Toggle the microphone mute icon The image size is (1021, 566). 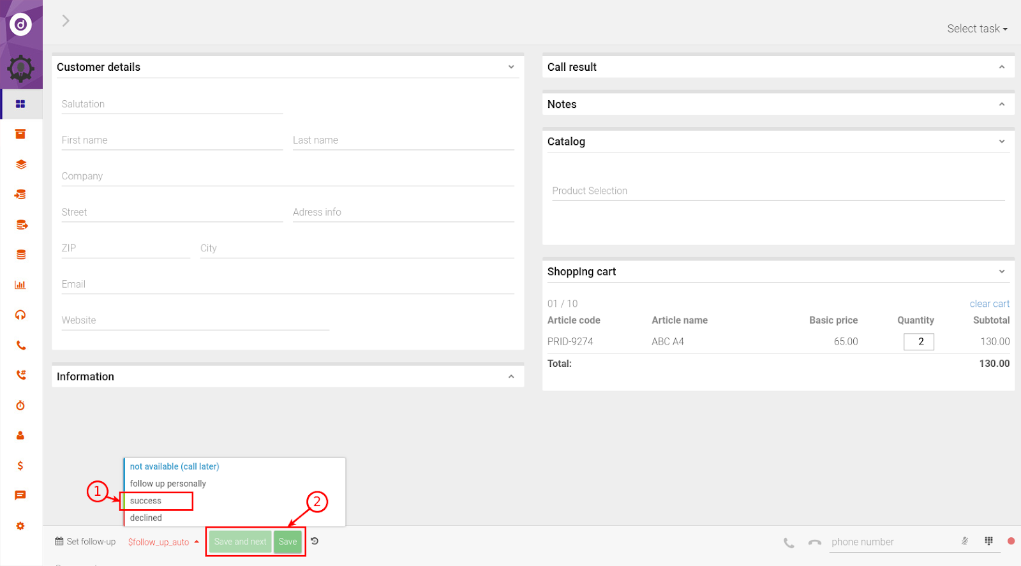click(x=965, y=541)
